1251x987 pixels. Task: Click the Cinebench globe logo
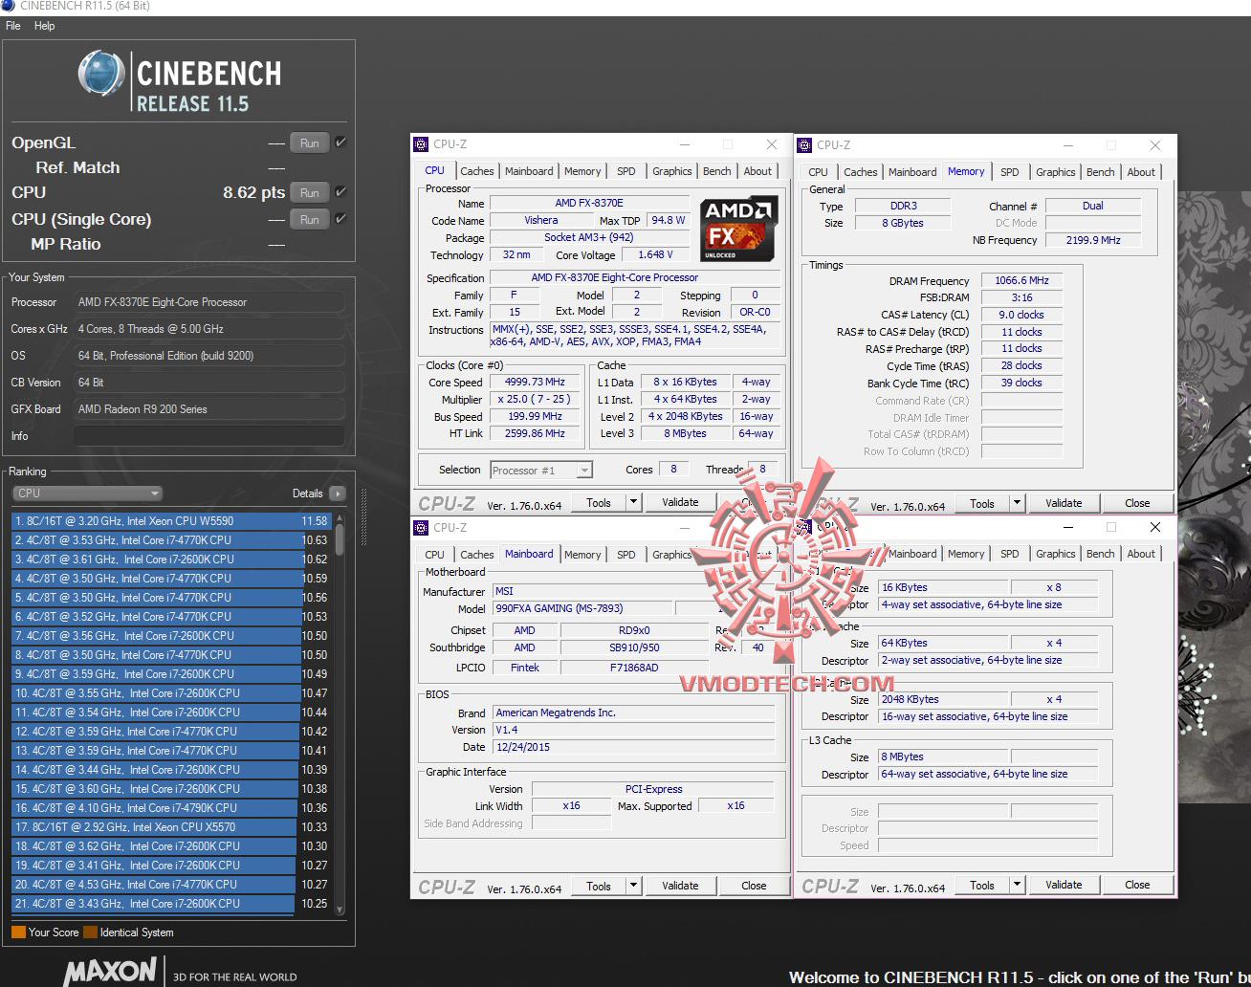(101, 75)
